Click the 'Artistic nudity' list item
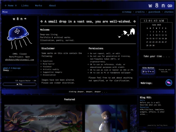Viewport: 176px width, 132px height. point(51,69)
